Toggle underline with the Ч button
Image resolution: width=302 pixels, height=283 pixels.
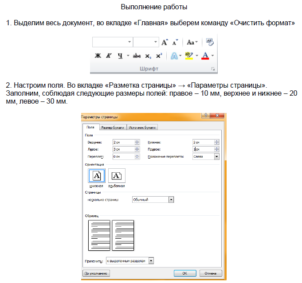click(120, 56)
